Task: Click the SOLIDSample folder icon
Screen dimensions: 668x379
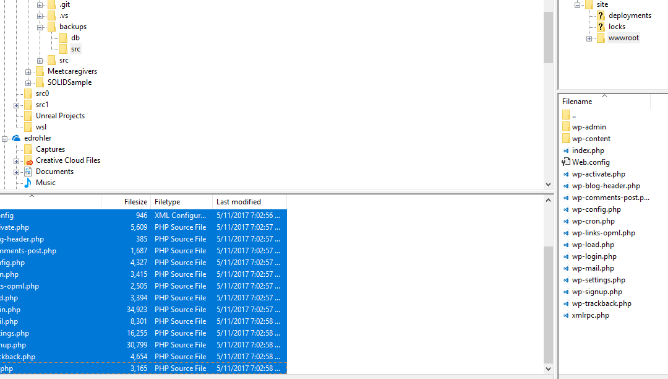Action: 40,82
